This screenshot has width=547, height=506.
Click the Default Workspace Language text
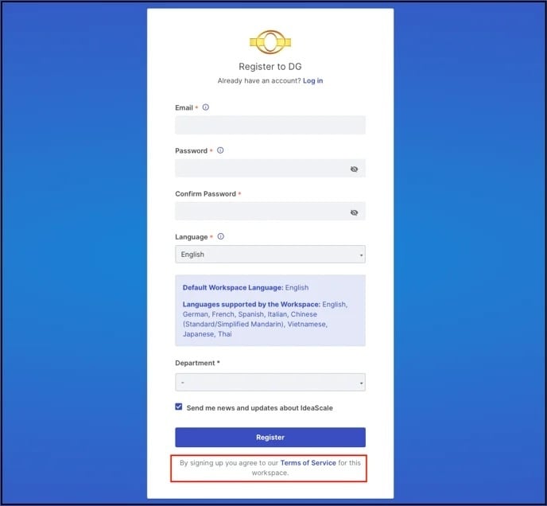coord(246,287)
